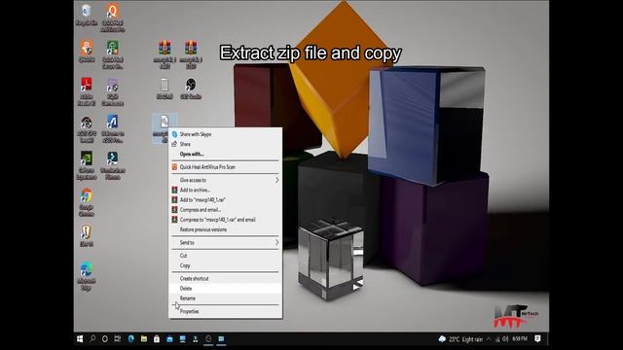The width and height of the screenshot is (623, 350).
Task: Select the Wondershare Filmora desktop shortcut
Action: click(113, 165)
